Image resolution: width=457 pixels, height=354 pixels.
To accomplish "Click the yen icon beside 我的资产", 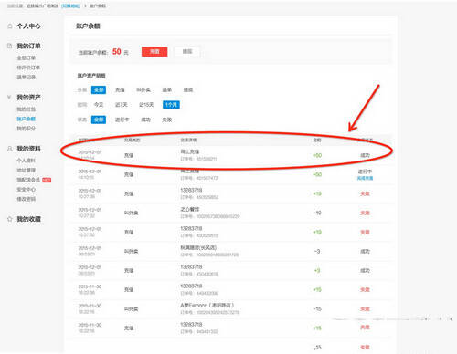I will pos(9,98).
